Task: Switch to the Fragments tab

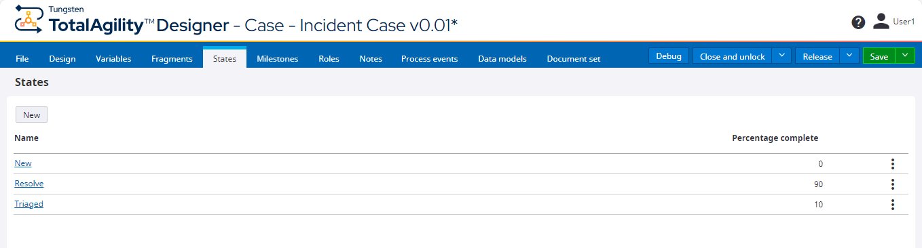Action: coord(172,58)
